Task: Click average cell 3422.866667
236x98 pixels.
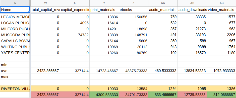Action: tap(45, 71)
